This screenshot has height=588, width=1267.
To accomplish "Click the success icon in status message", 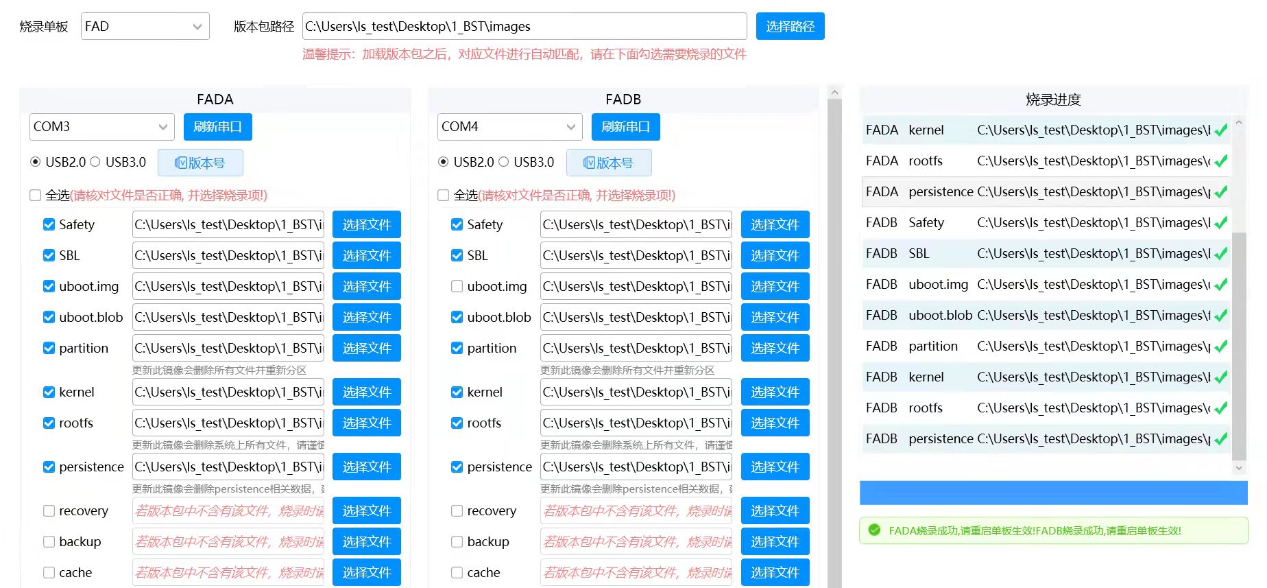I will click(874, 530).
